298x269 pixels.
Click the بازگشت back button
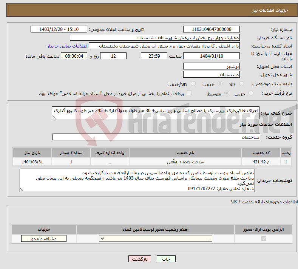(x=140, y=259)
